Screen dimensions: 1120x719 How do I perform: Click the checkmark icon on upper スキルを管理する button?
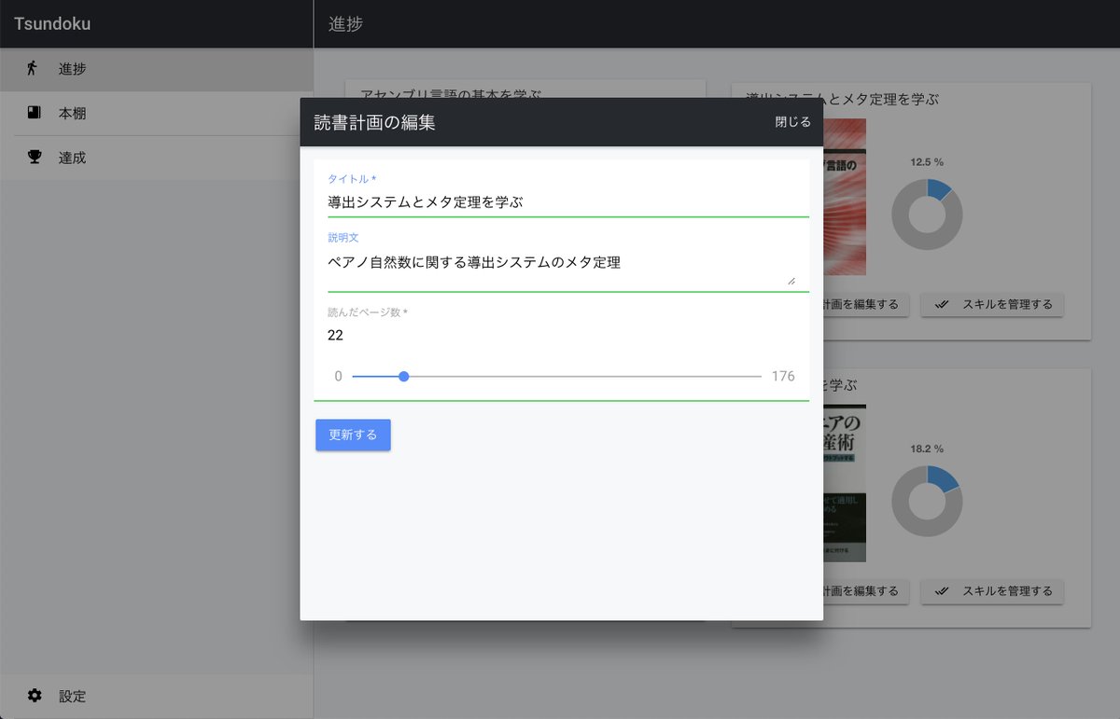tap(942, 305)
